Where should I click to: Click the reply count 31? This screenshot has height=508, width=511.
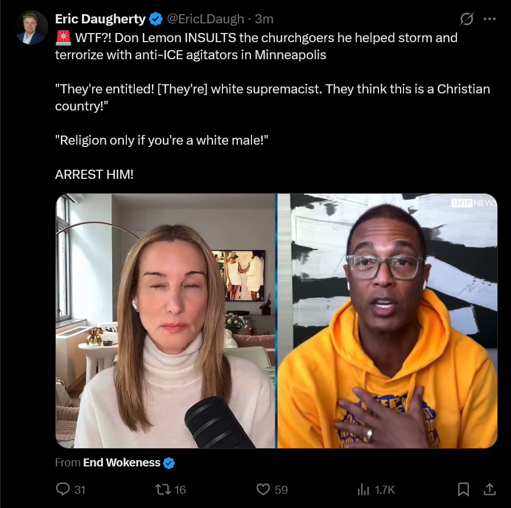click(x=80, y=490)
